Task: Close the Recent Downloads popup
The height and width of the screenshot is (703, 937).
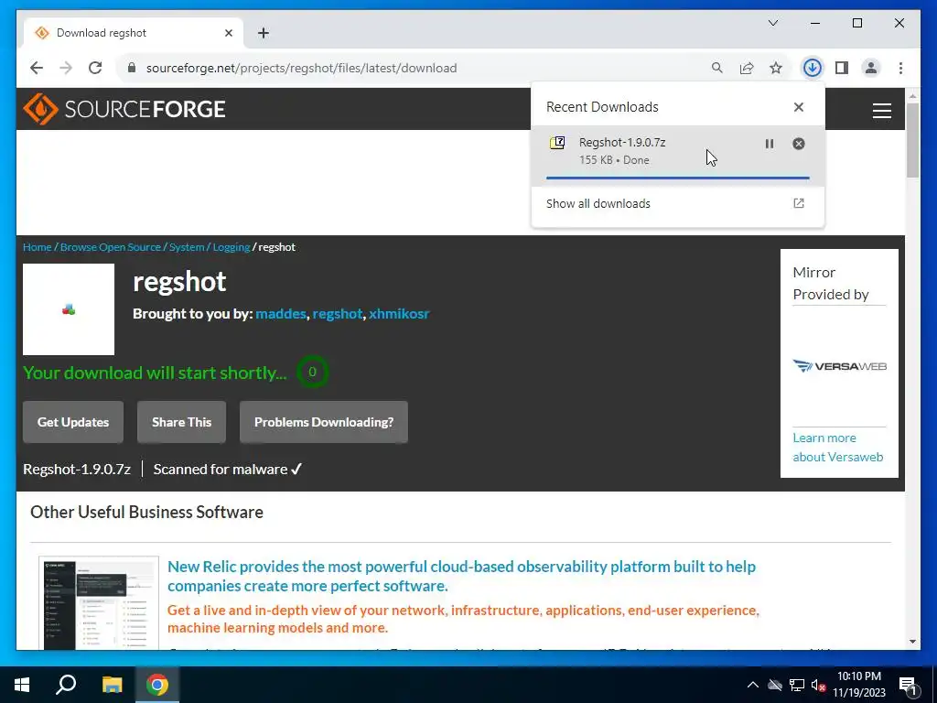Action: coord(798,107)
